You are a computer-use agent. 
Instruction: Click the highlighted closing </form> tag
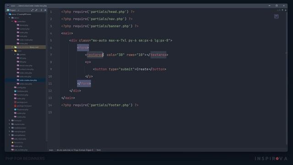coord(84,83)
